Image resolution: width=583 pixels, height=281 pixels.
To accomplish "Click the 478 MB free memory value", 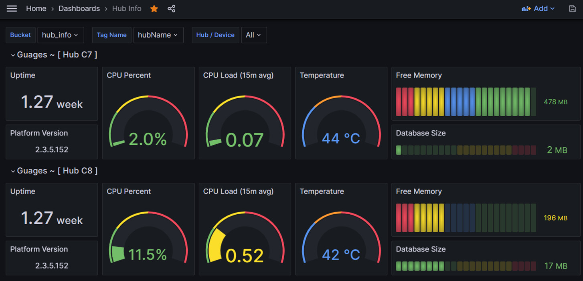I will click(x=555, y=102).
